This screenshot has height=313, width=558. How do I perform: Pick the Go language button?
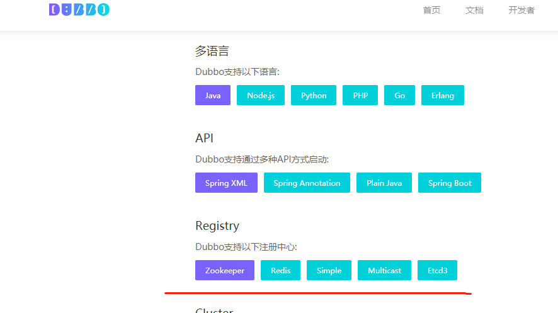tap(400, 95)
